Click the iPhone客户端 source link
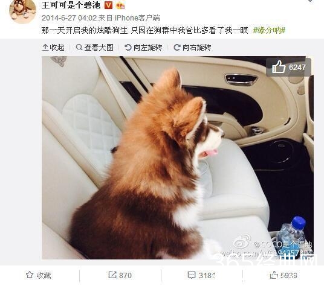 pos(137,18)
